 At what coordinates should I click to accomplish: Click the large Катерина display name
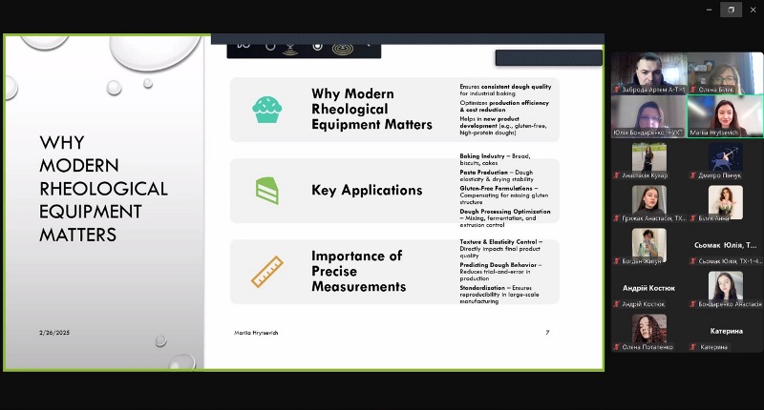[726, 331]
